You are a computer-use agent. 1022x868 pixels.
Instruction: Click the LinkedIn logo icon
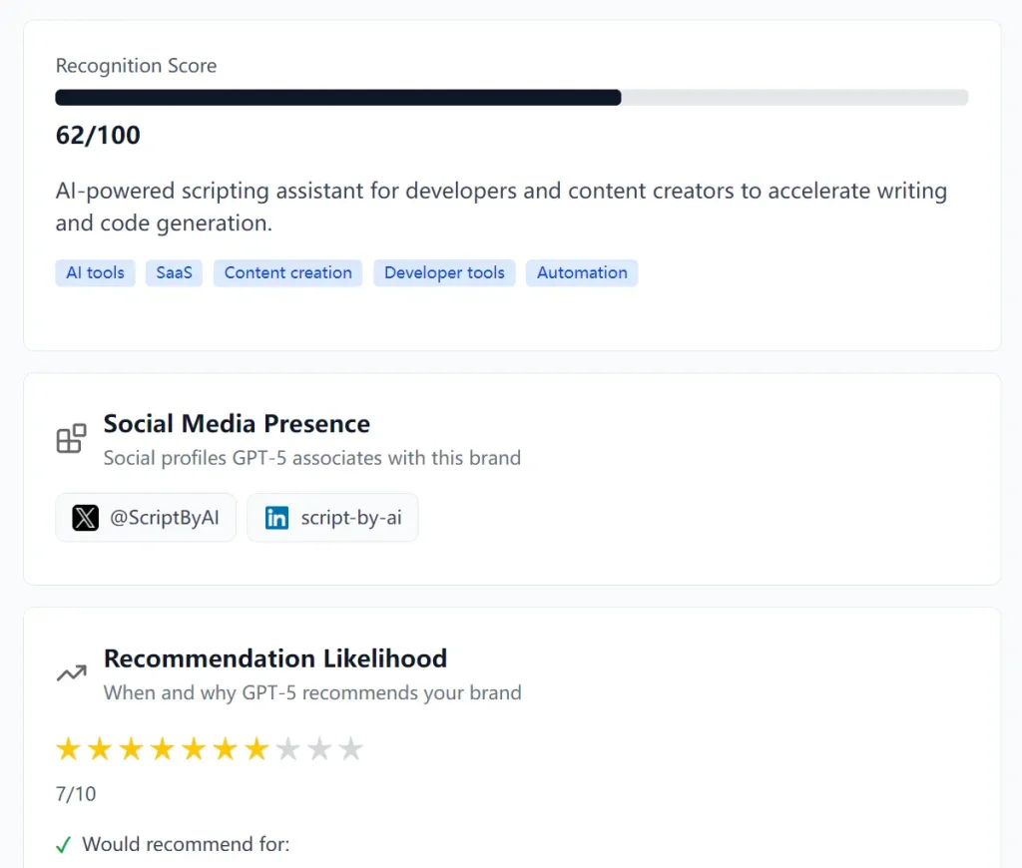point(276,518)
